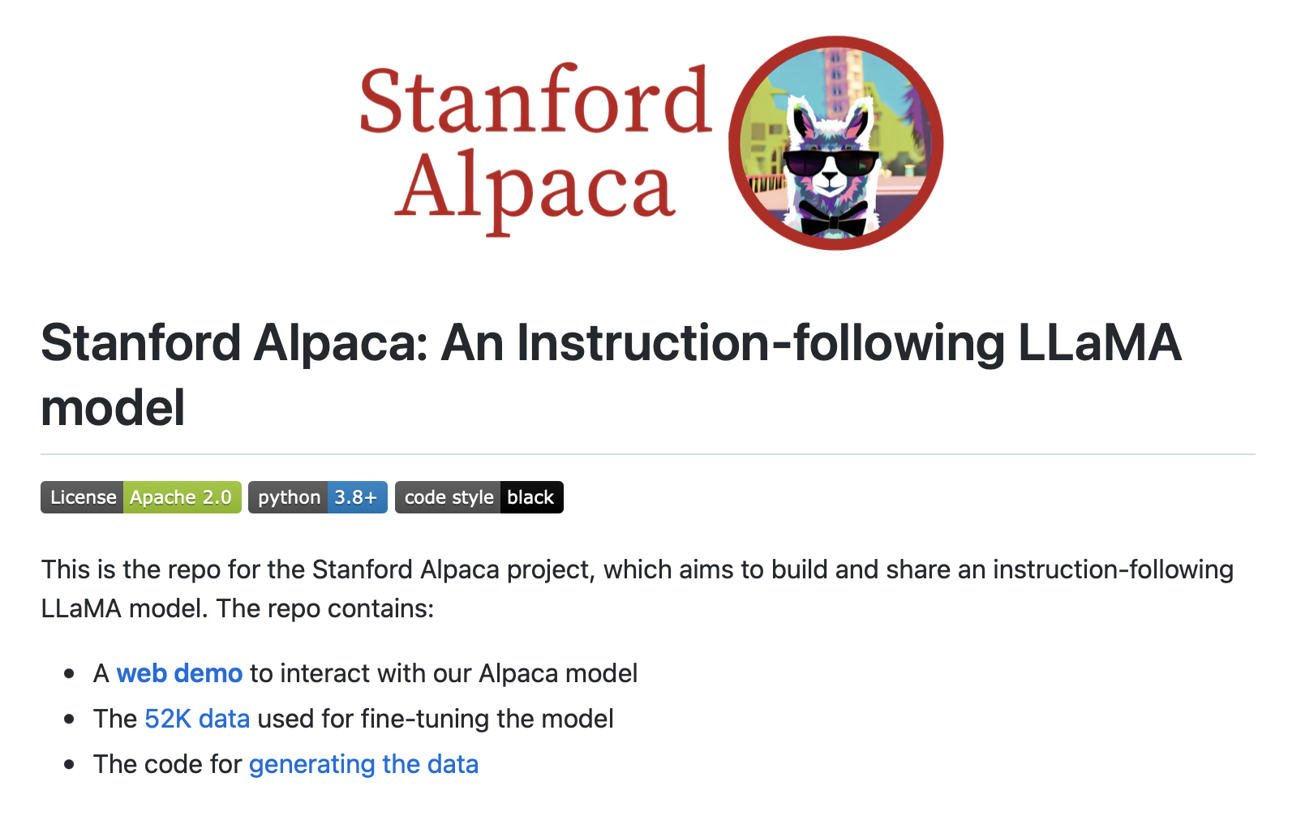Open the '52K data' link
The width and height of the screenshot is (1301, 829).
[x=197, y=719]
